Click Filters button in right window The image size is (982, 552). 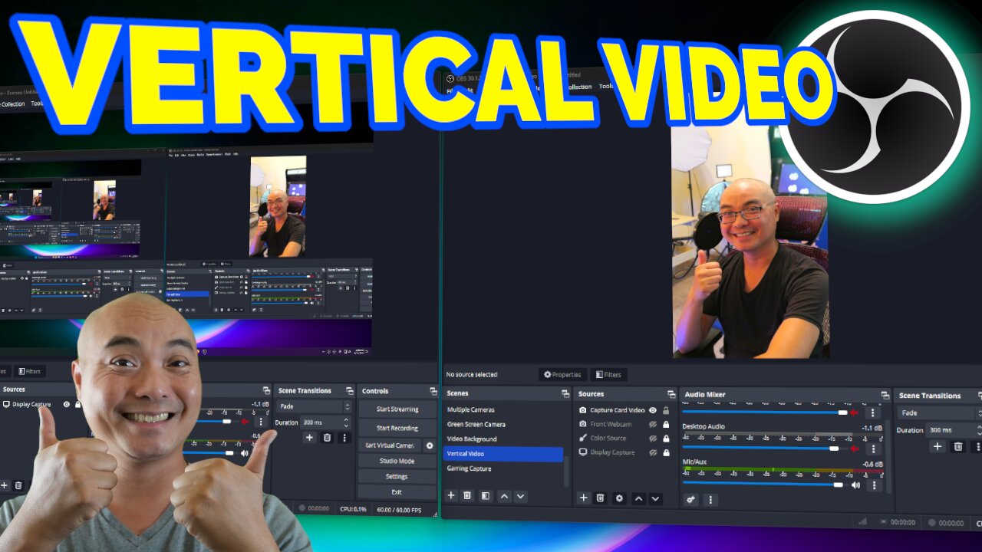click(x=608, y=375)
